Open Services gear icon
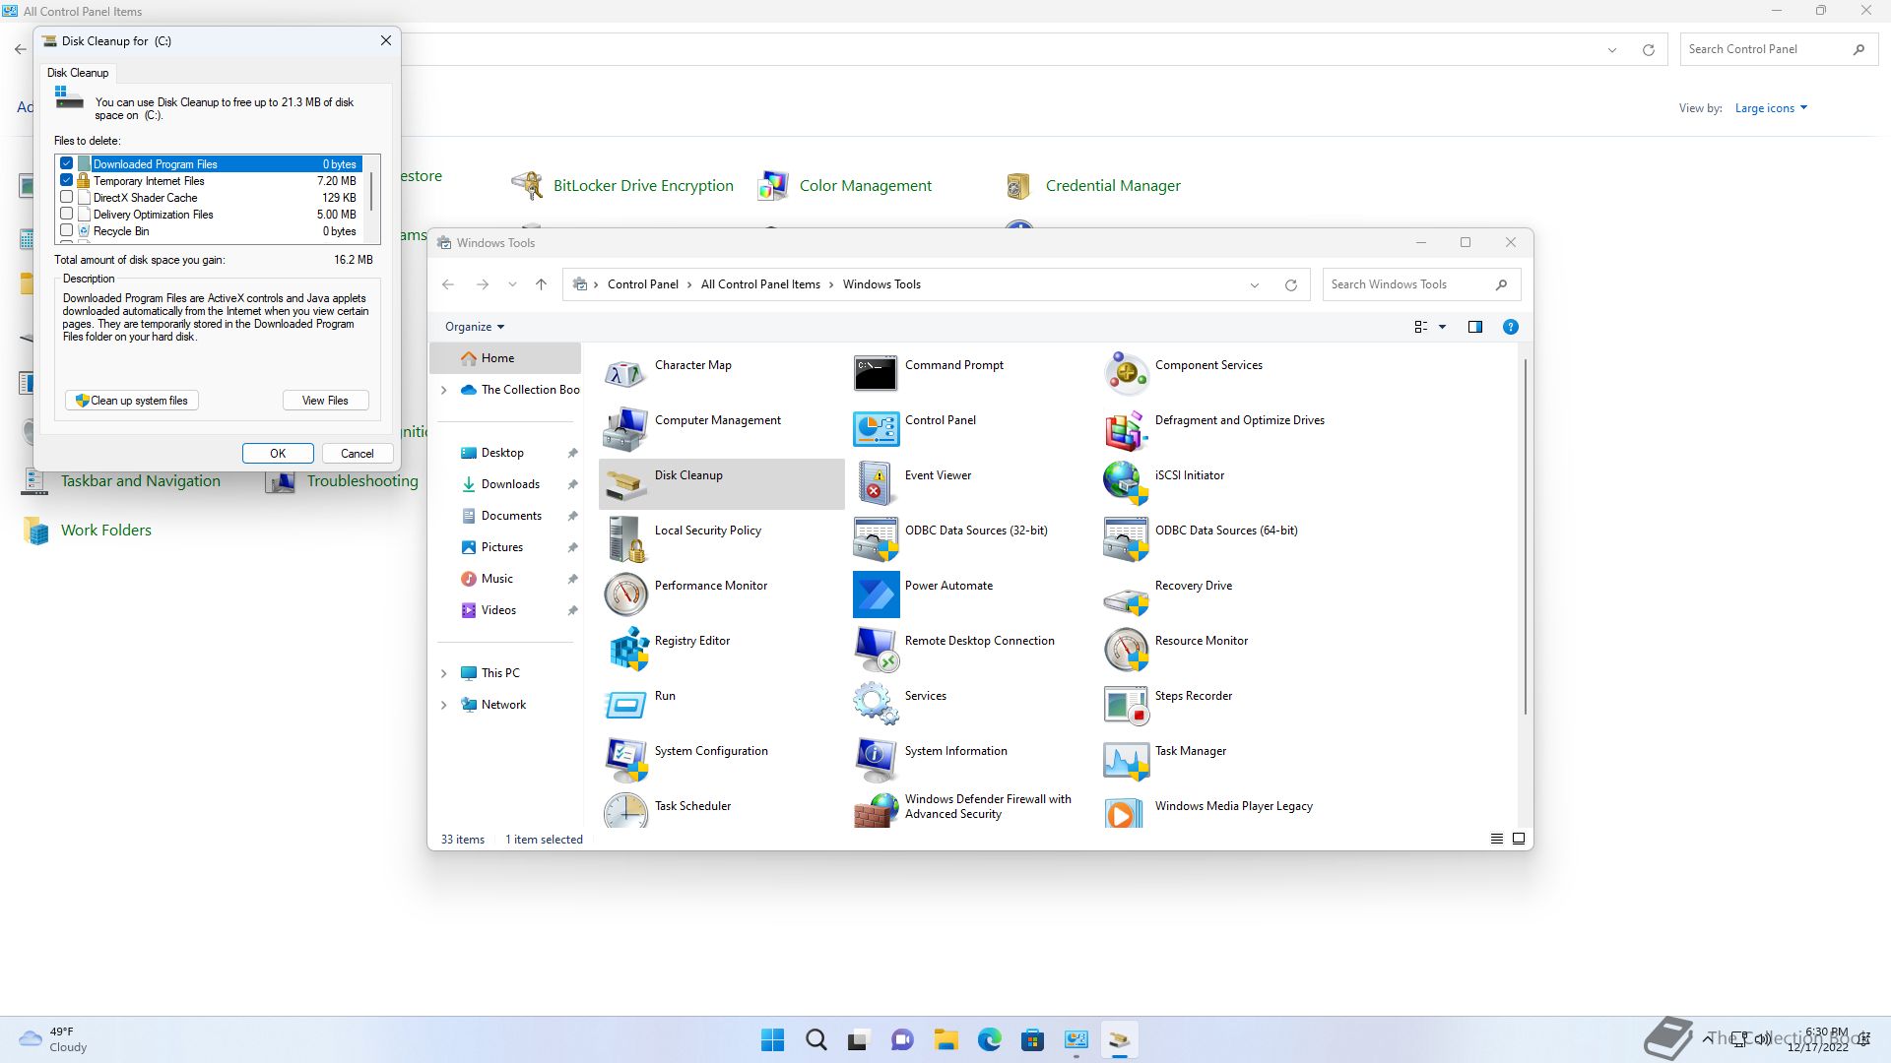This screenshot has height=1063, width=1891. pyautogui.click(x=876, y=705)
